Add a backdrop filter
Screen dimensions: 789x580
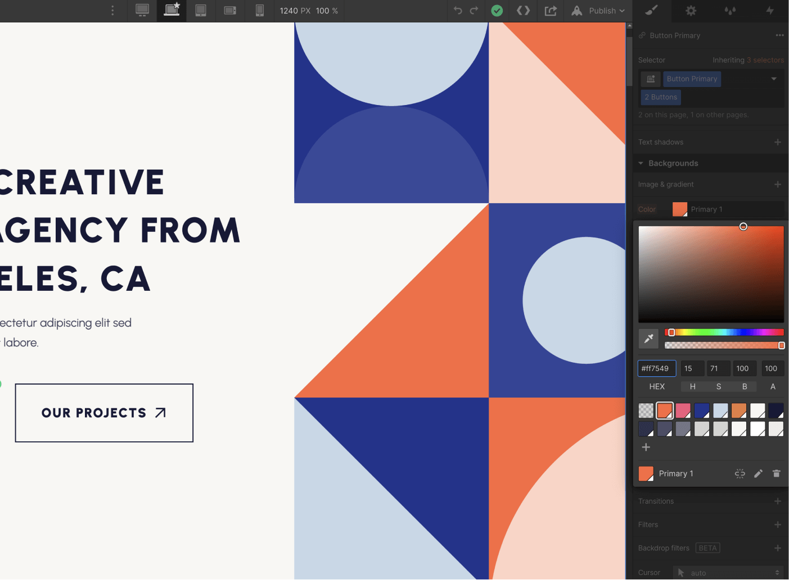778,548
